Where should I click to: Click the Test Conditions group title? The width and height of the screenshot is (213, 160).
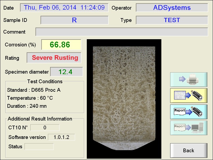[45, 81]
